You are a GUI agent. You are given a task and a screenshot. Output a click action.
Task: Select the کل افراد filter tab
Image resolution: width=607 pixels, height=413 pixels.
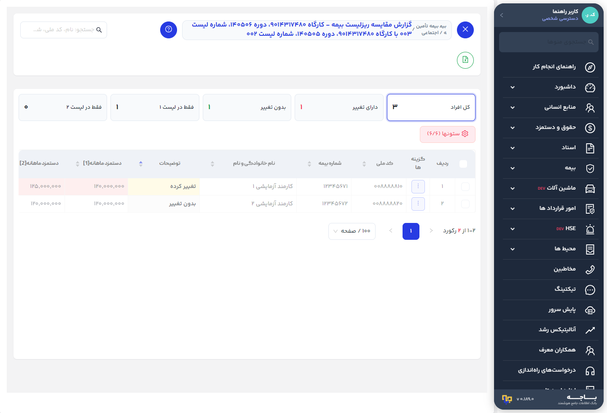431,107
